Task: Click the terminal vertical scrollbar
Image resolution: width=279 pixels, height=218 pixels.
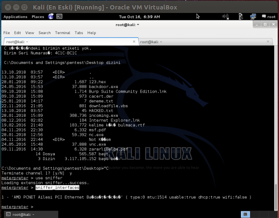Action: click(x=276, y=197)
